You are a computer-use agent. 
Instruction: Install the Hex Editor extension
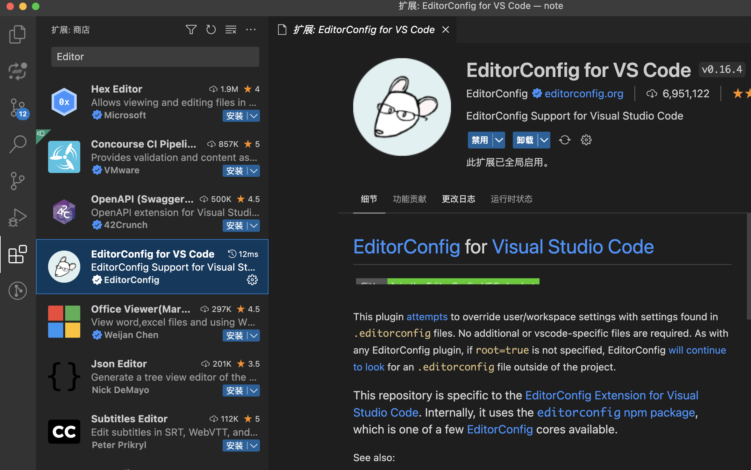click(x=235, y=116)
